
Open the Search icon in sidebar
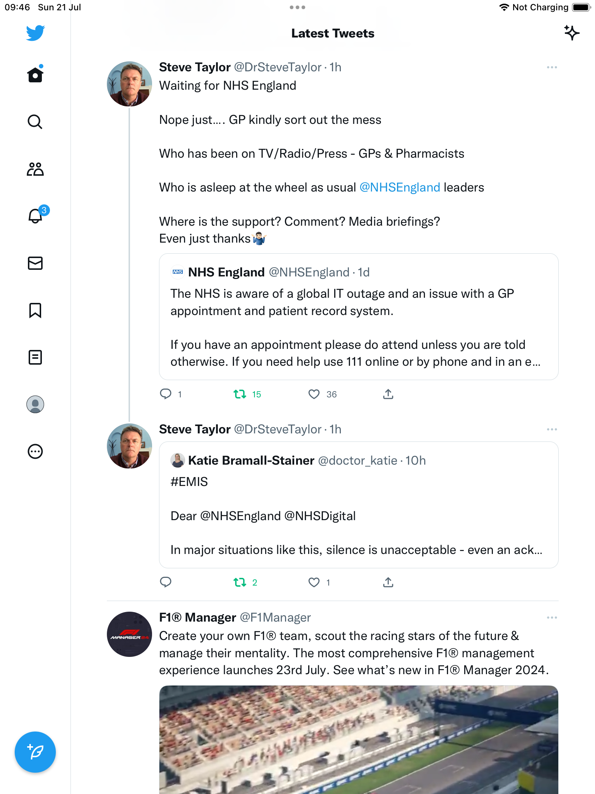click(35, 122)
